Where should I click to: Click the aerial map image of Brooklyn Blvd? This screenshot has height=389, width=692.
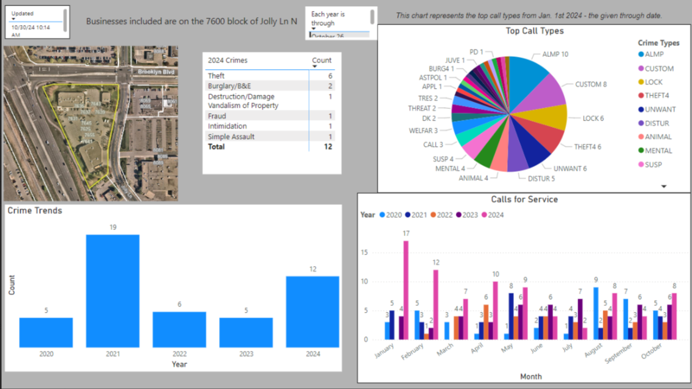click(91, 124)
